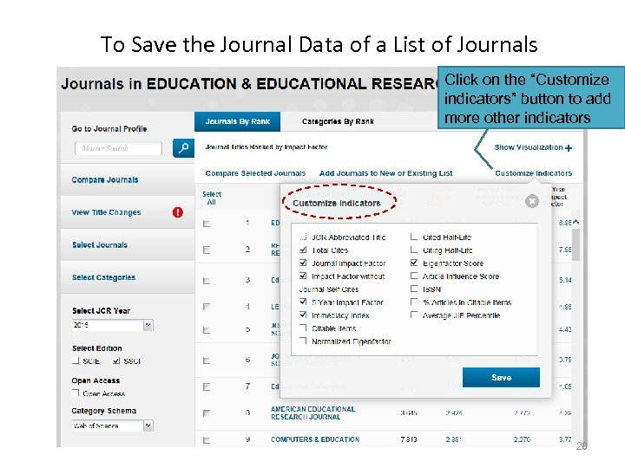The image size is (625, 468).
Task: Click the journal table vertical scrollbar thumb
Action: (x=576, y=244)
